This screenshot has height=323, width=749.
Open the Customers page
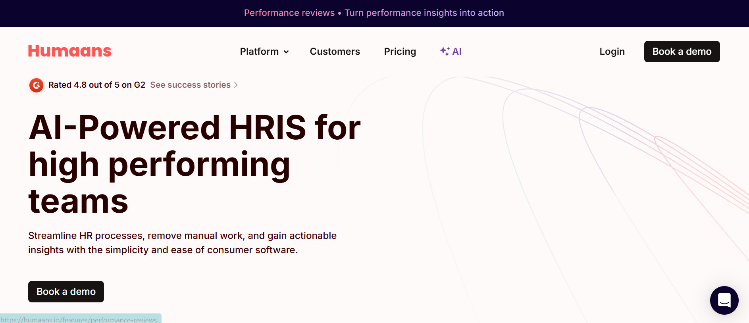(x=335, y=52)
